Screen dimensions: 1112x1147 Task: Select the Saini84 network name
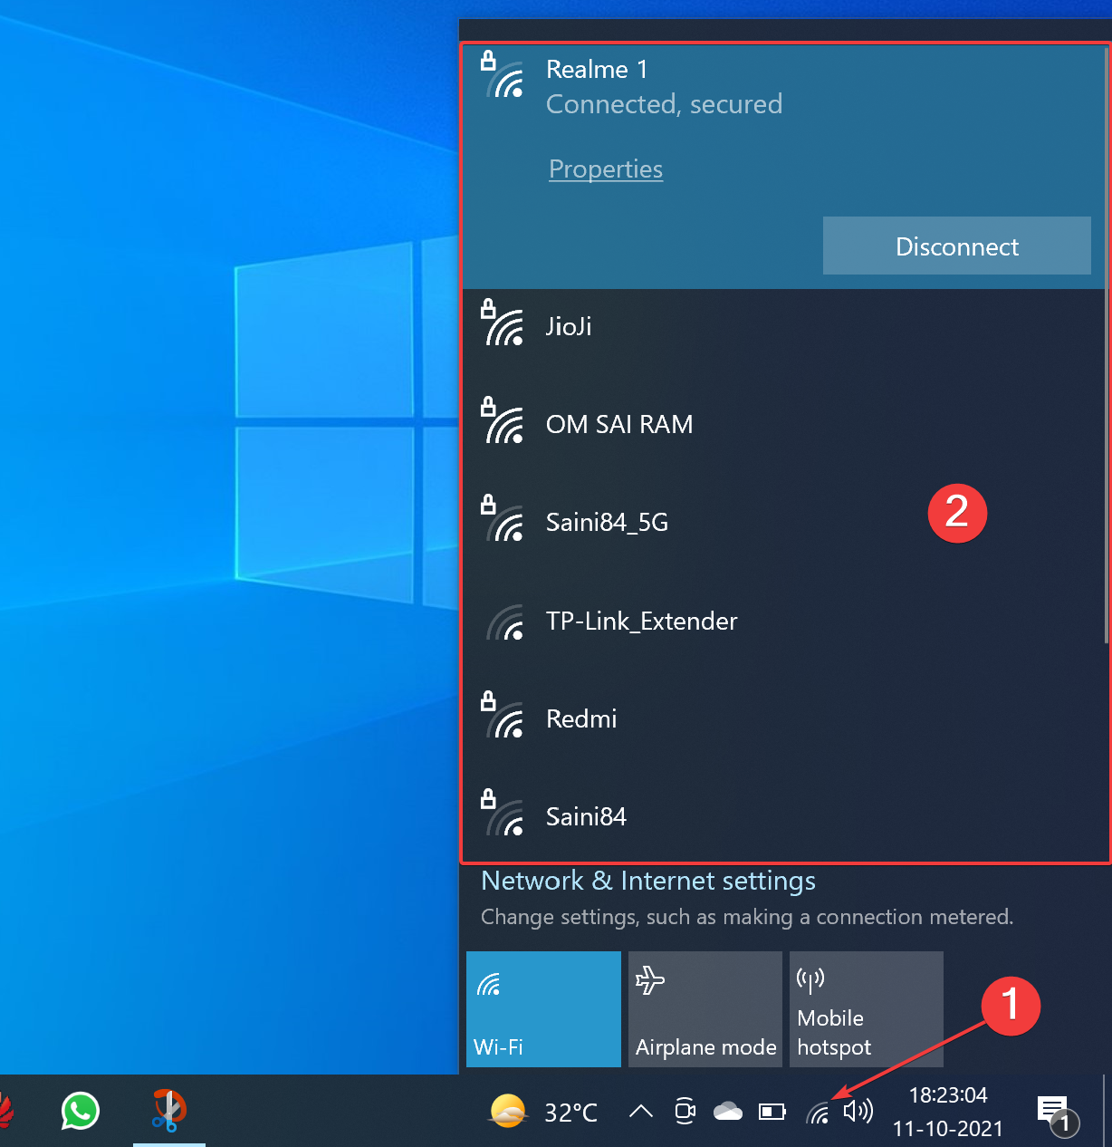[x=586, y=816]
